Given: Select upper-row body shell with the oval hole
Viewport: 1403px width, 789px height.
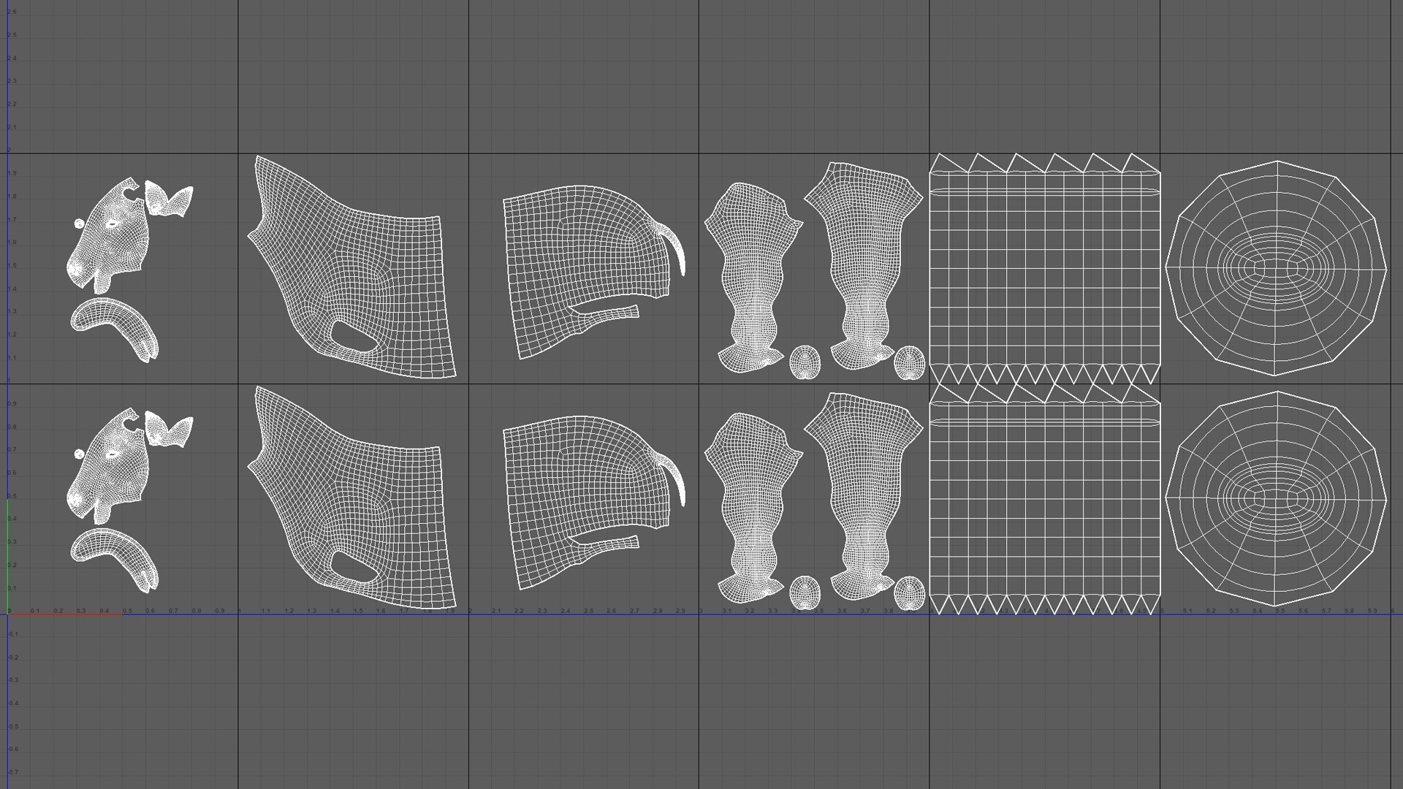Looking at the screenshot, I should coord(352,267).
